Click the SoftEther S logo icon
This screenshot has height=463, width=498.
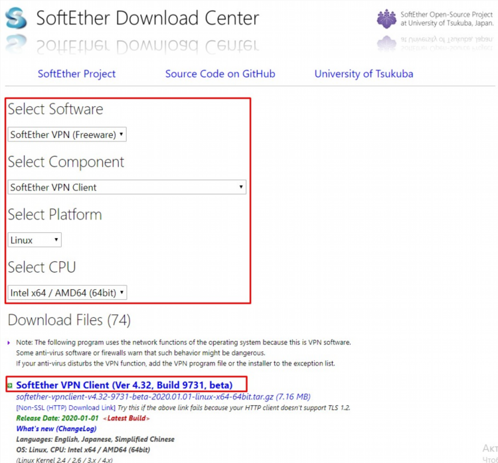click(16, 18)
